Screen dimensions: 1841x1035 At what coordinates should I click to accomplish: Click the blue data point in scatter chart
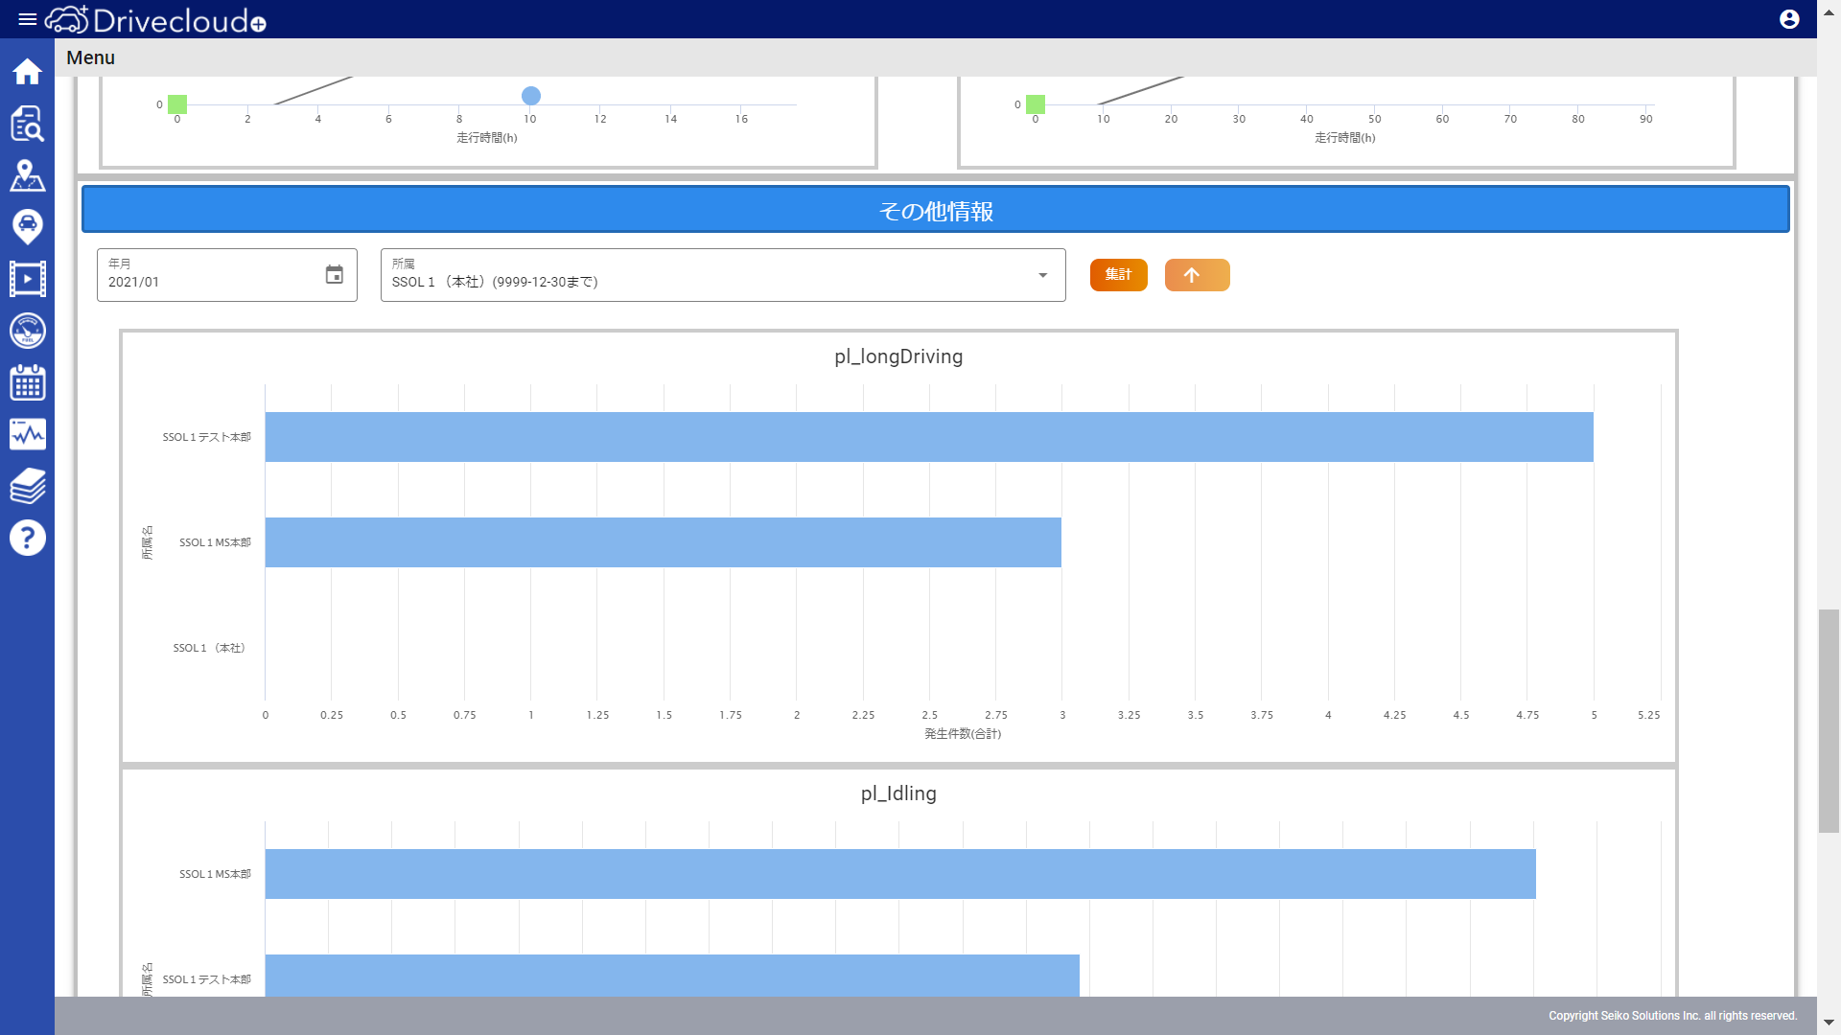coord(531,96)
